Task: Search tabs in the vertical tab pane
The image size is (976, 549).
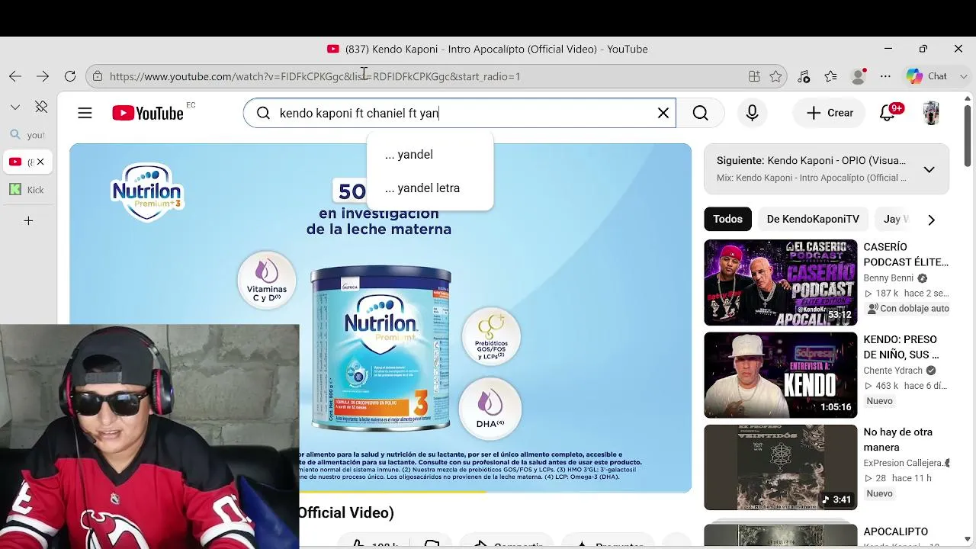Action: (27, 135)
